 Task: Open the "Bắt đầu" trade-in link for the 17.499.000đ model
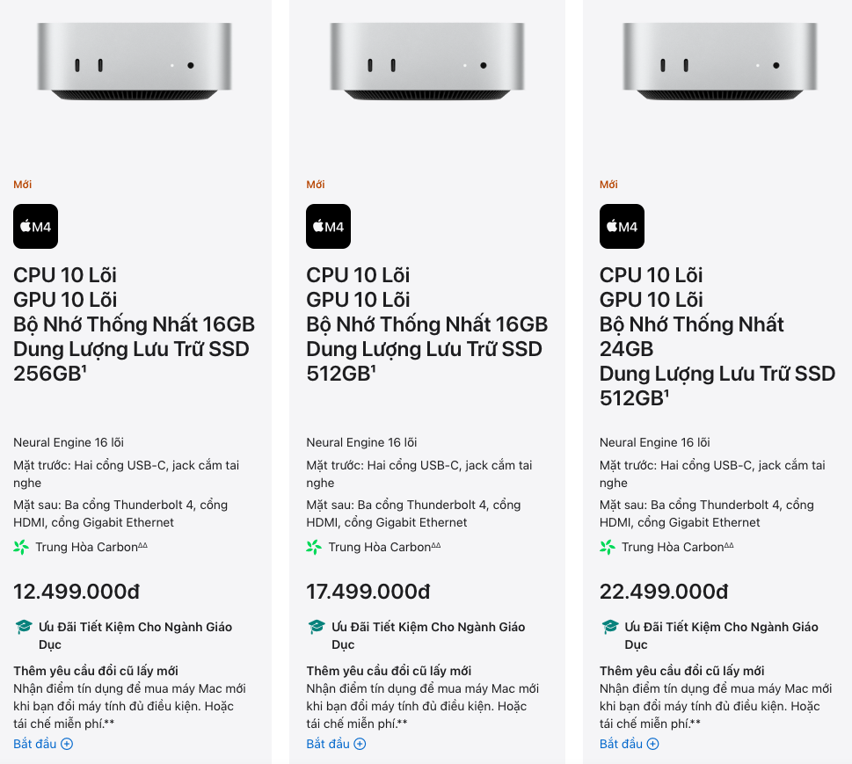[x=335, y=744]
